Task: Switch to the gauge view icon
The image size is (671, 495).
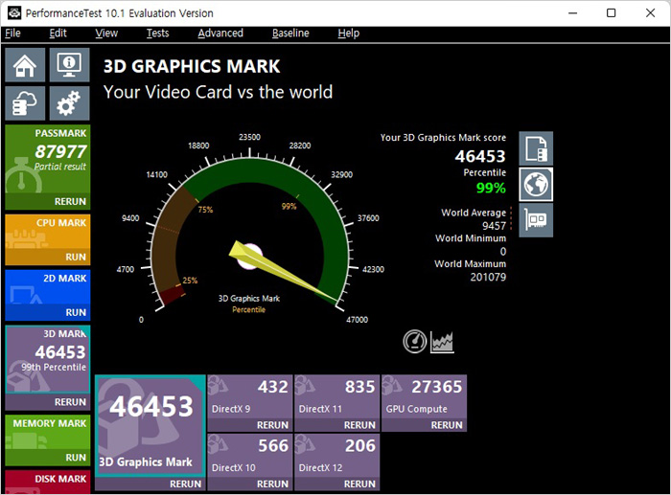Action: (x=414, y=342)
